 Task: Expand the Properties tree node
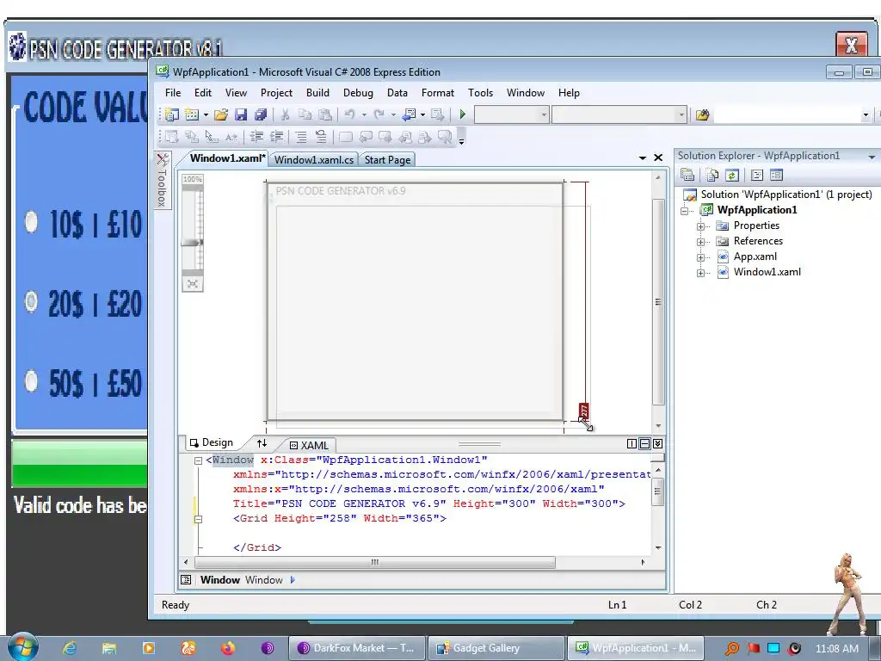click(x=700, y=226)
